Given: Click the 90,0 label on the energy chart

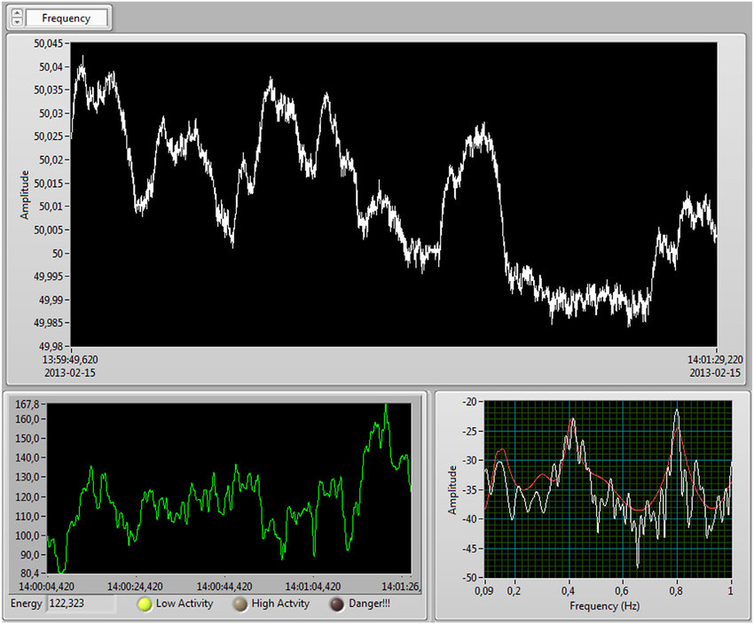Looking at the screenshot, I should [x=29, y=555].
